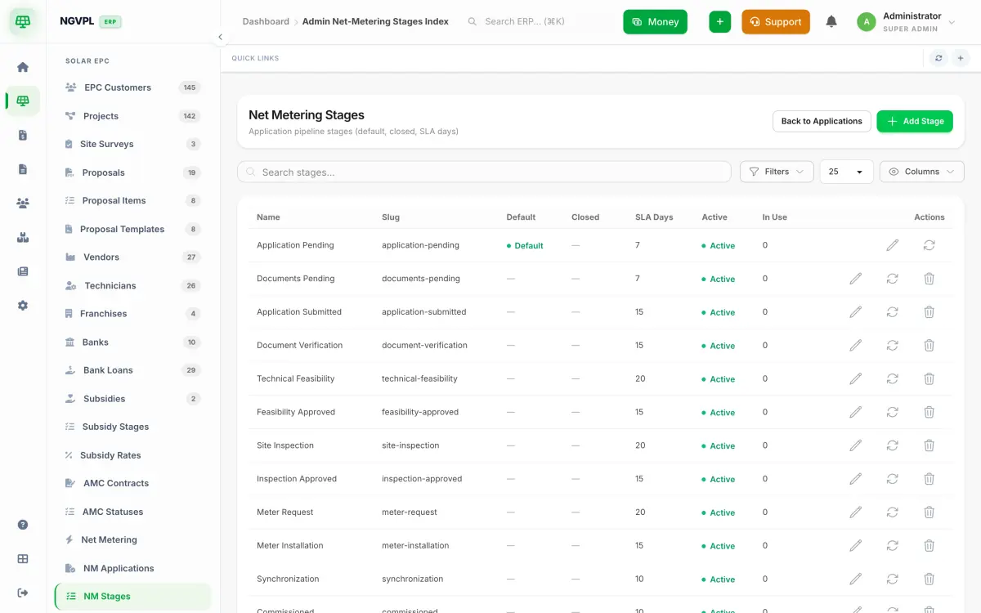
Task: Edit the Application Pending stage
Action: coord(892,245)
